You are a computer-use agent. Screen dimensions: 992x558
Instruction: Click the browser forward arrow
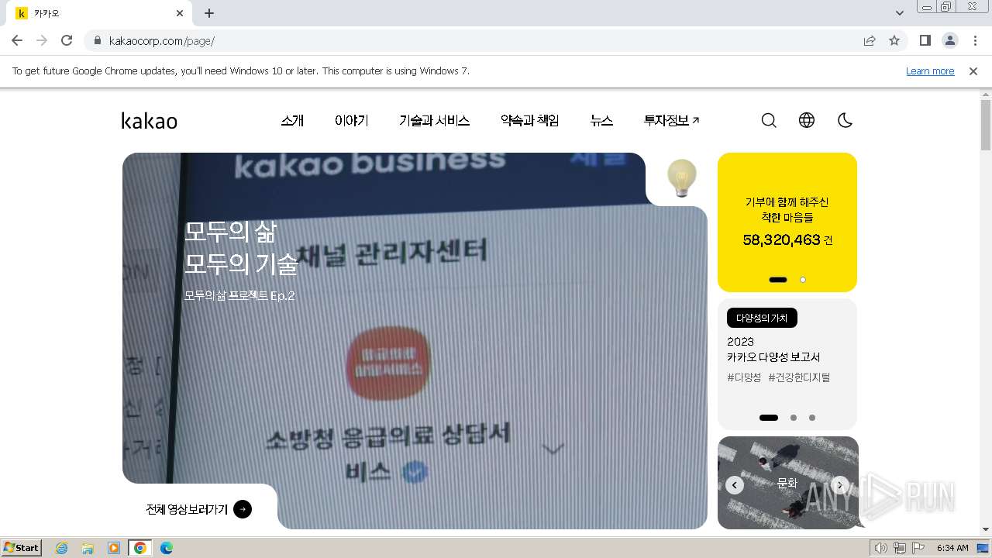pyautogui.click(x=42, y=40)
